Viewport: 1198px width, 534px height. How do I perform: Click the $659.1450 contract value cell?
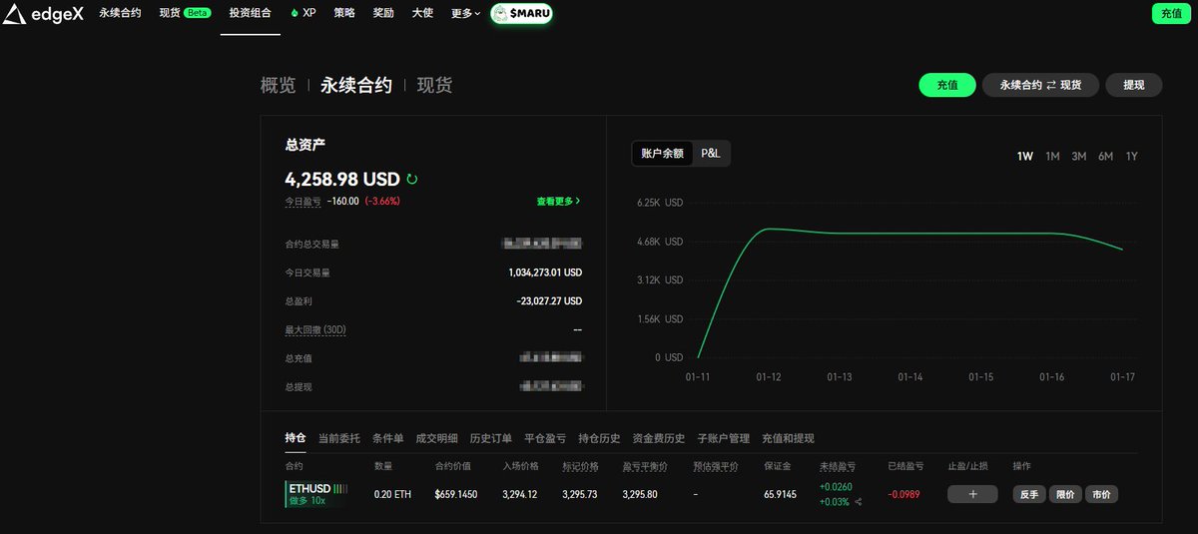[456, 494]
